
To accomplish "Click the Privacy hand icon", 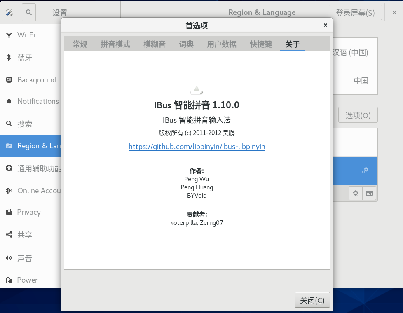I will pyautogui.click(x=9, y=212).
